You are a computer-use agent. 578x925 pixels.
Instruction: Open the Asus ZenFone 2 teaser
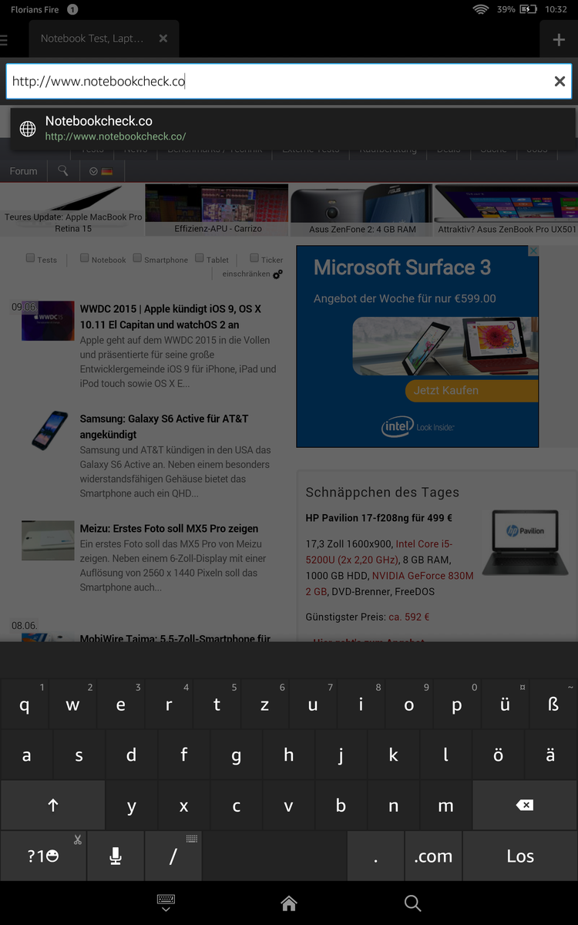361,210
